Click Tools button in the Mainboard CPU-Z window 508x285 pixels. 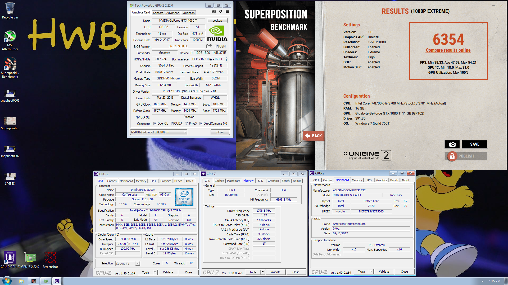(x=361, y=272)
